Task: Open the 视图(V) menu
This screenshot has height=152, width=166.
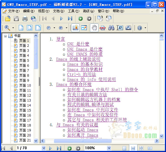Action: click(44, 11)
